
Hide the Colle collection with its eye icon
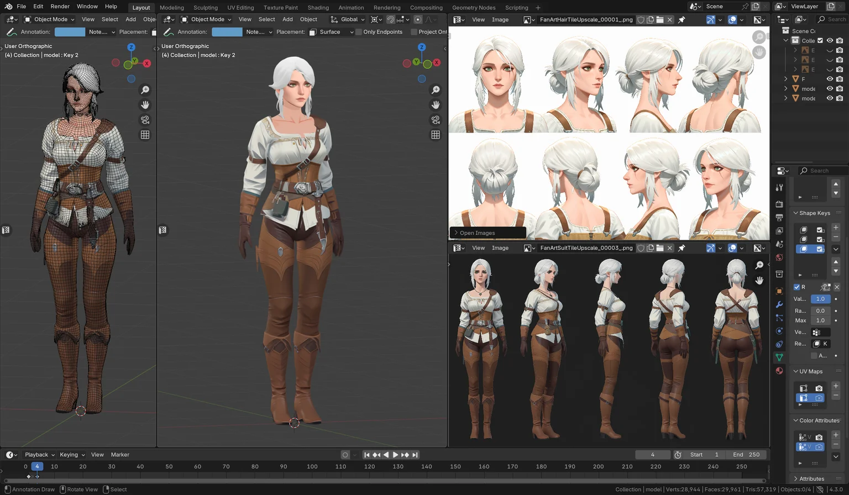[x=830, y=40]
